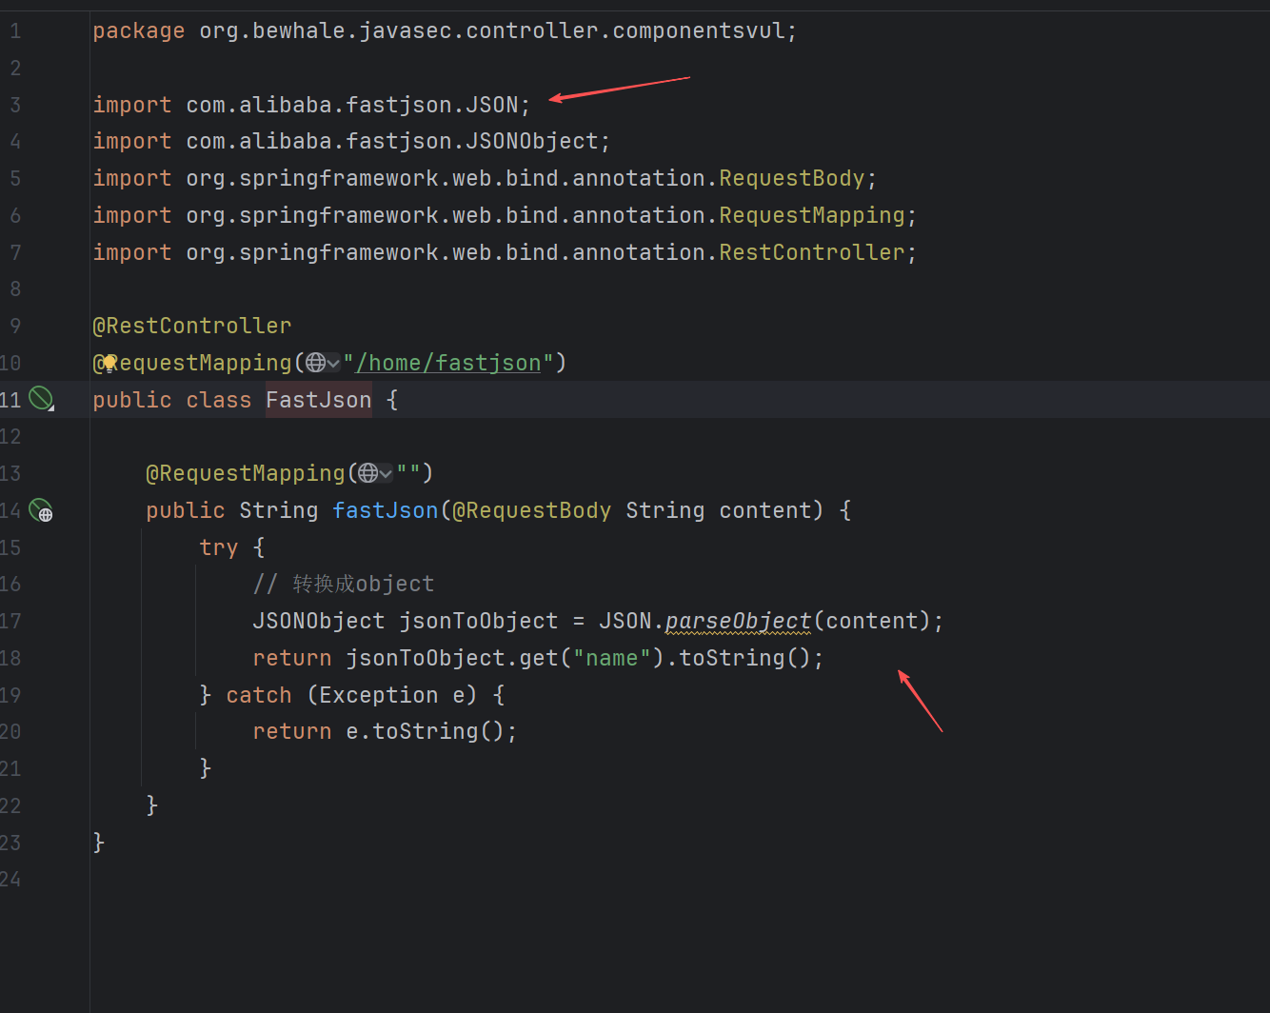This screenshot has width=1270, height=1013.
Task: Click line number 3 in the gutter
Action: click(x=15, y=105)
